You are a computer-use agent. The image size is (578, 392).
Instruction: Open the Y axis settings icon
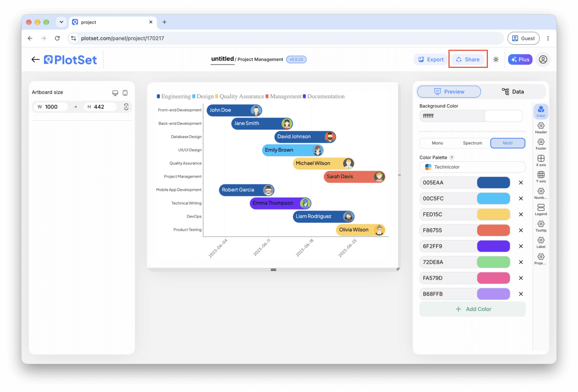point(541,177)
